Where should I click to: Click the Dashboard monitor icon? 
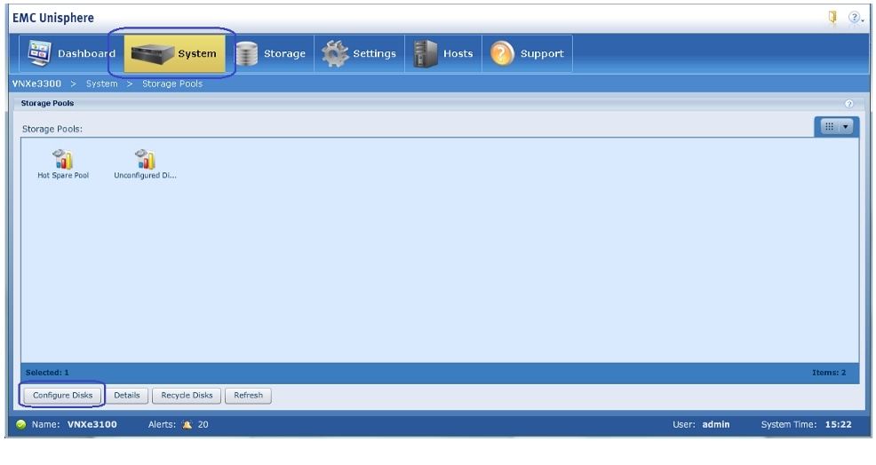39,53
